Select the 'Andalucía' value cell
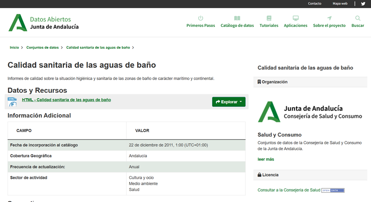Viewport: 371px width, 202px height. coord(186,156)
